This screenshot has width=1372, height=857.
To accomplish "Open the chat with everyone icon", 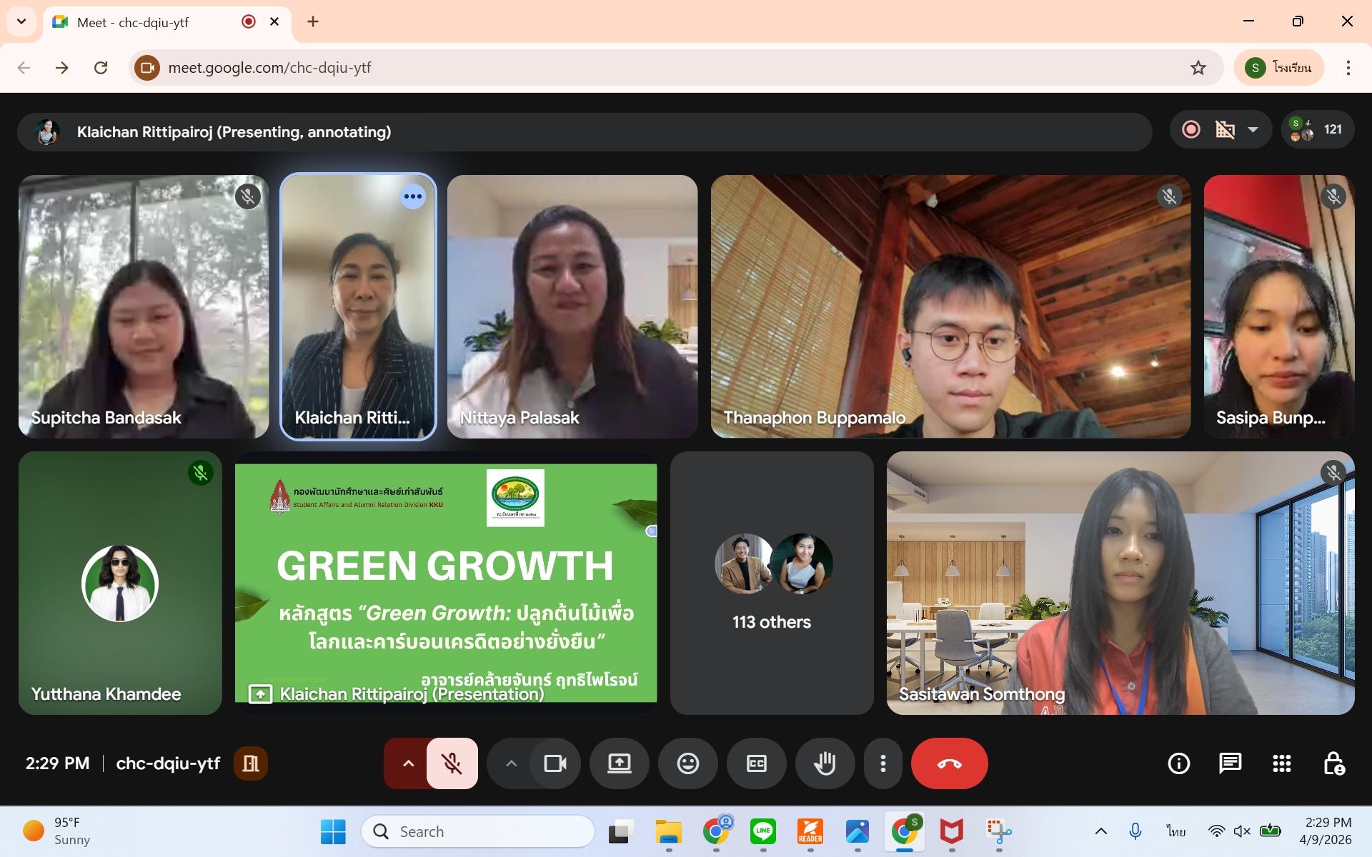I will [x=1230, y=763].
